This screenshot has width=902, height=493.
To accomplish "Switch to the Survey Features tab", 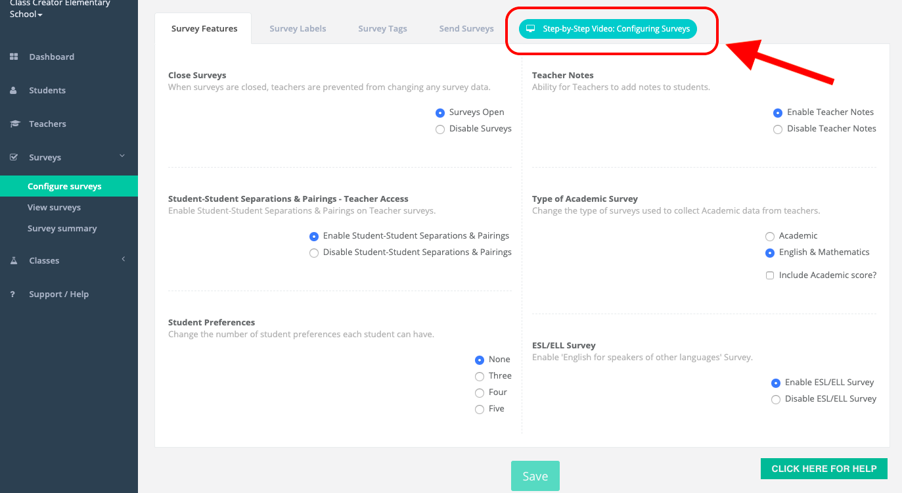I will (204, 29).
